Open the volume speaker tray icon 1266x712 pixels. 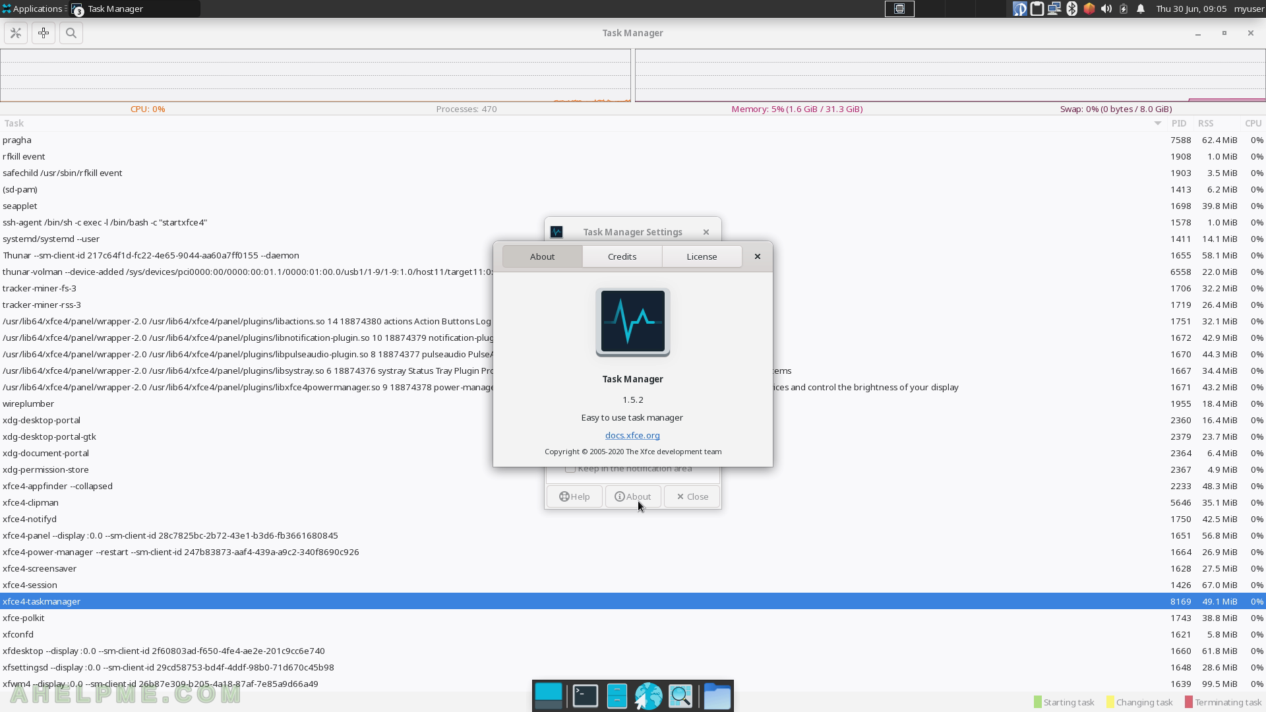pyautogui.click(x=1106, y=9)
